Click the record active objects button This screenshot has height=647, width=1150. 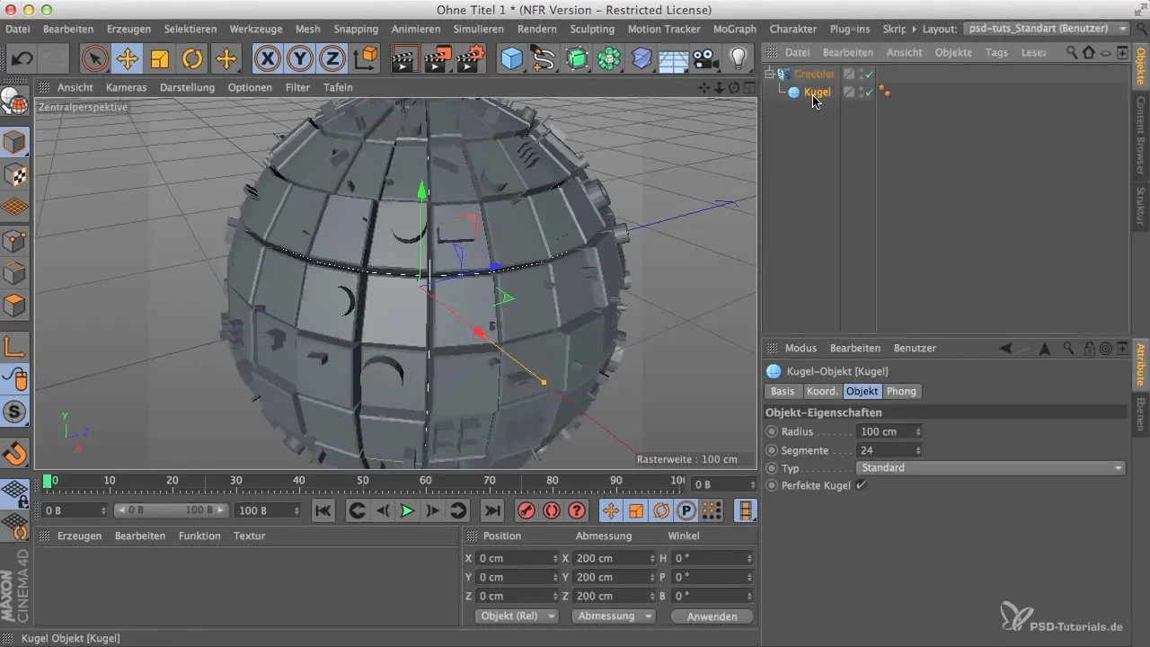(x=526, y=510)
